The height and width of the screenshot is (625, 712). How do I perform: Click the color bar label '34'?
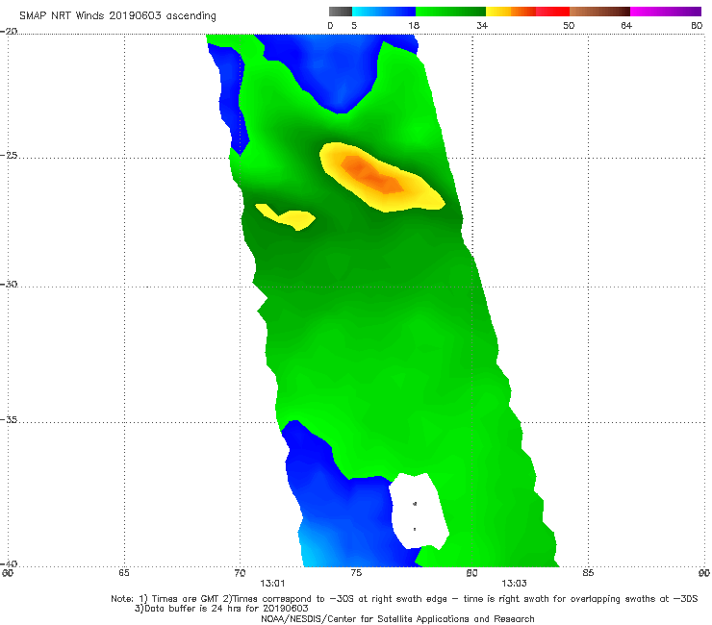point(482,26)
